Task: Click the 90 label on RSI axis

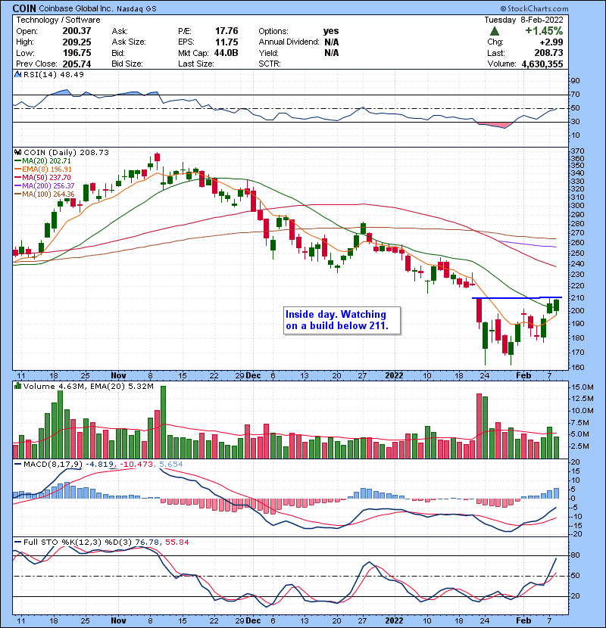Action: 576,80
